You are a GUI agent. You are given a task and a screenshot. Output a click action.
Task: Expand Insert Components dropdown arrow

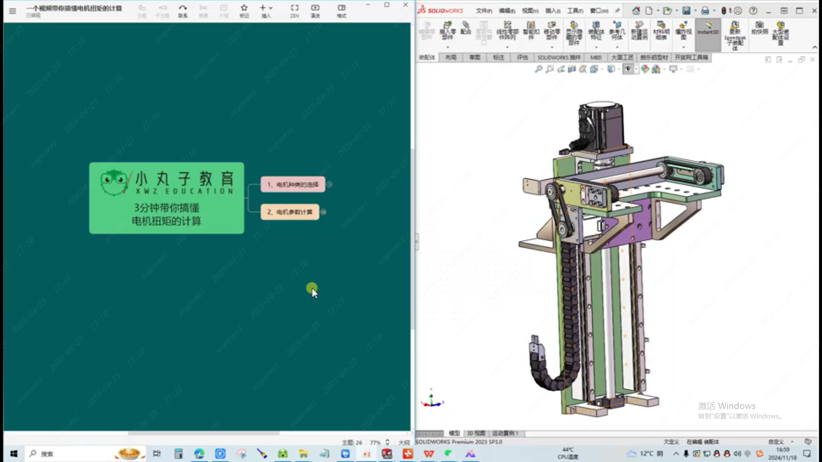447,47
